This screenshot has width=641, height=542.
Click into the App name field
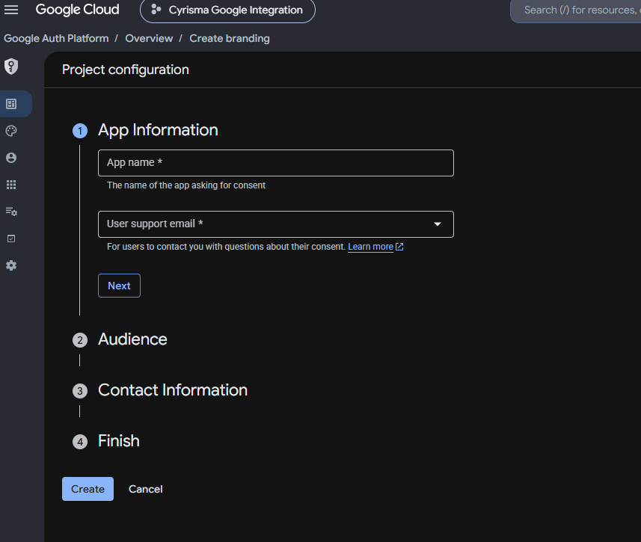point(276,163)
